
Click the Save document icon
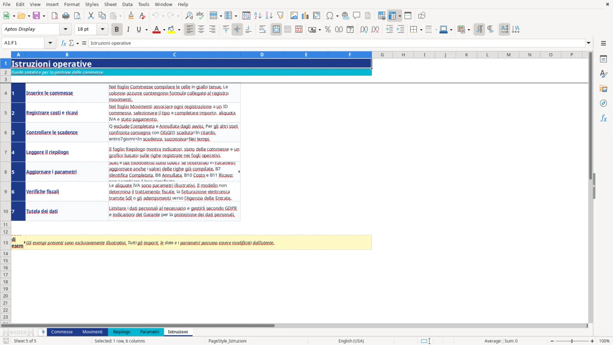(x=36, y=16)
